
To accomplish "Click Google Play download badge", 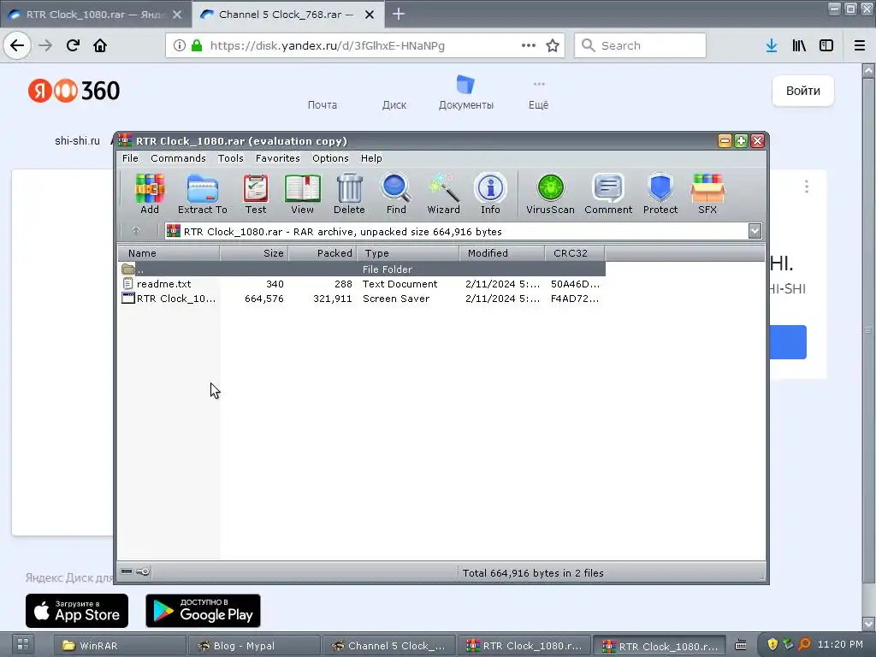I will coord(203,611).
